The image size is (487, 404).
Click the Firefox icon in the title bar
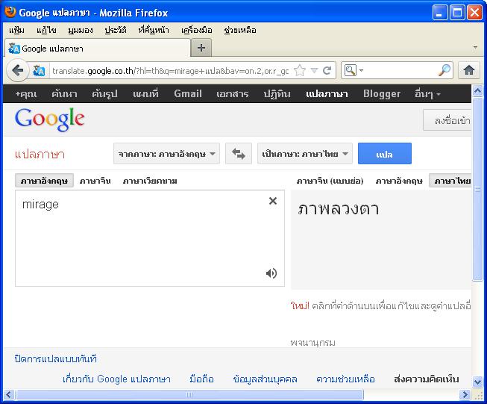(10, 12)
